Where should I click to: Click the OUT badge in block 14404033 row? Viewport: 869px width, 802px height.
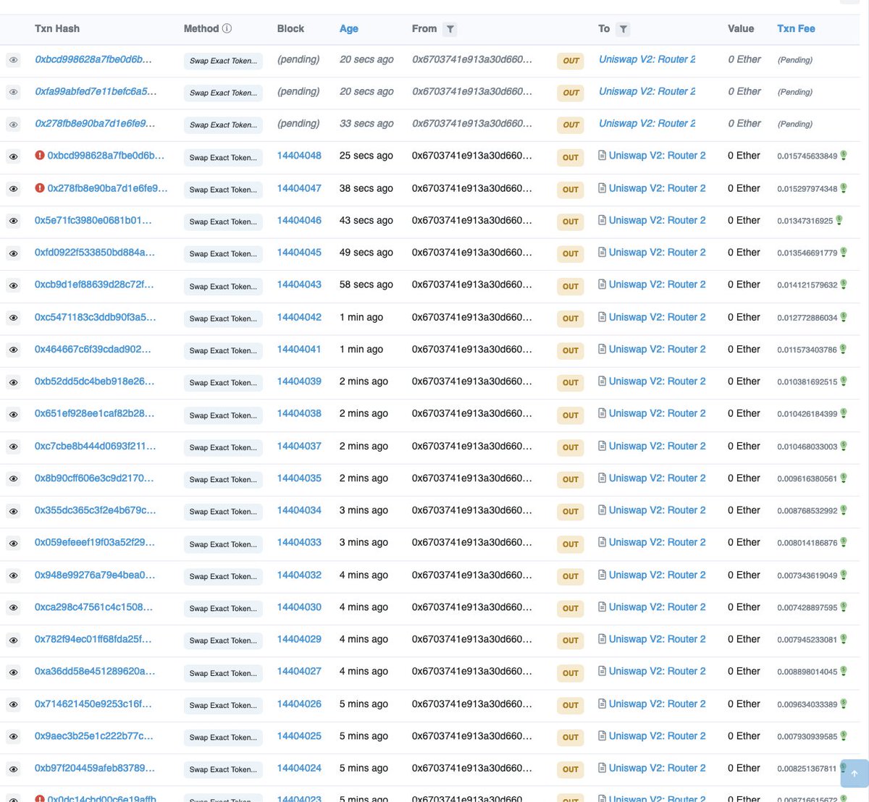tap(571, 544)
